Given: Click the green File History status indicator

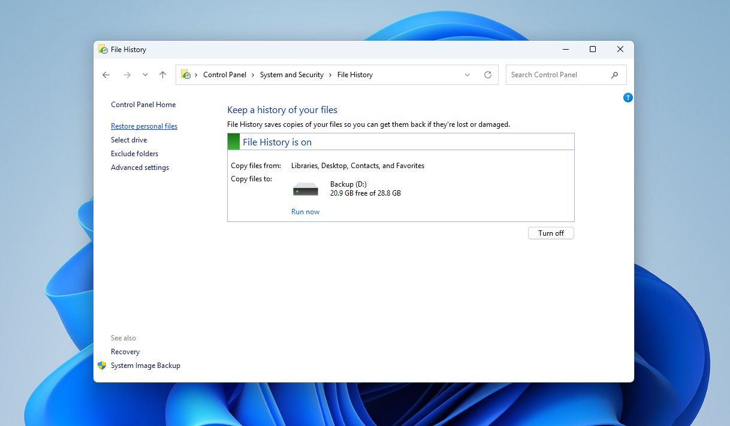Looking at the screenshot, I should tap(233, 141).
